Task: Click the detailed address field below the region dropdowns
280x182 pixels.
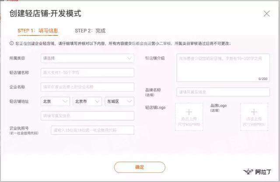Action: [x=87, y=116]
